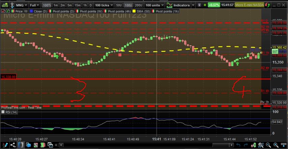Toggle Pivot points (W) indicator label
The image size is (288, 149).
coord(89,11)
